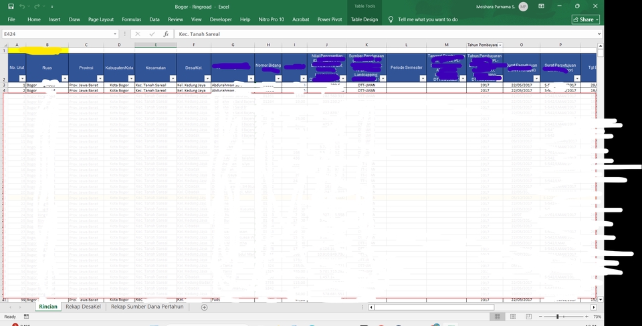Open the Developer tab

point(221,19)
